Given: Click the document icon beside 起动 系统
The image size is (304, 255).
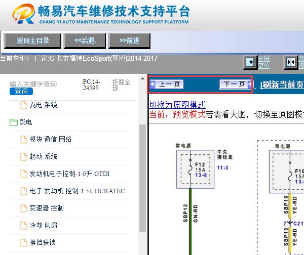Looking at the screenshot, I should click(24, 157).
